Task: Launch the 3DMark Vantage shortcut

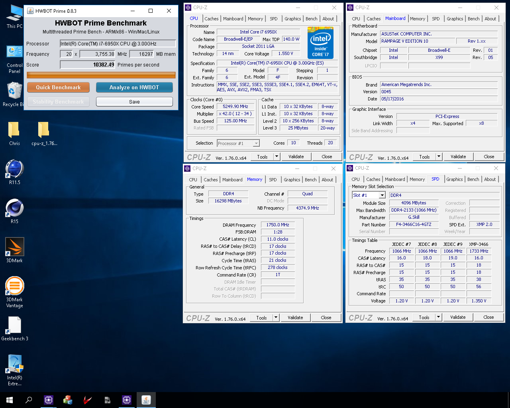Action: click(x=14, y=292)
